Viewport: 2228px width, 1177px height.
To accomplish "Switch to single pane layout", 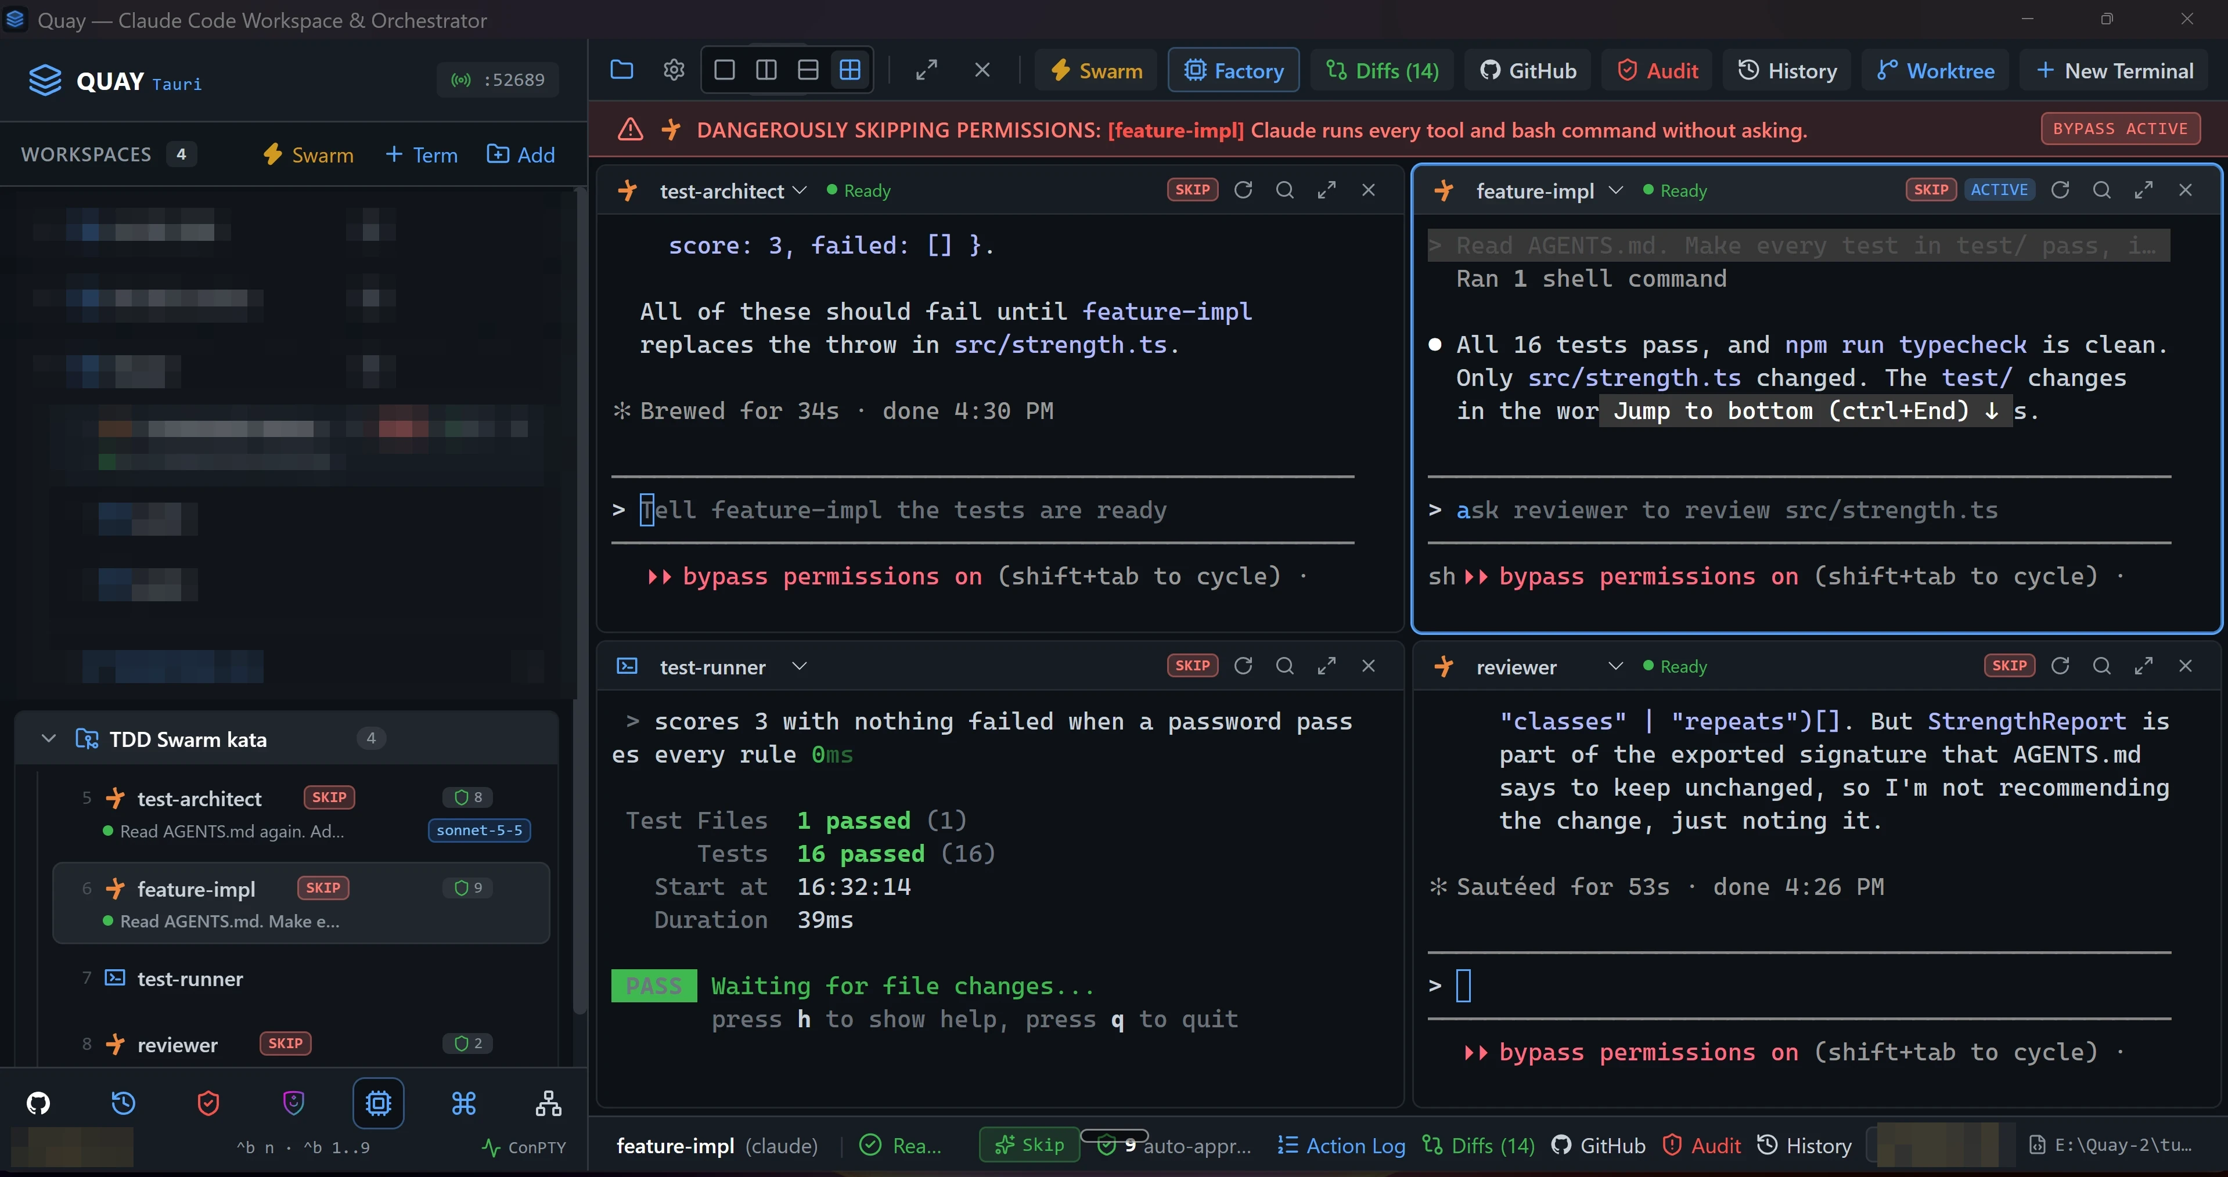I will pyautogui.click(x=725, y=70).
